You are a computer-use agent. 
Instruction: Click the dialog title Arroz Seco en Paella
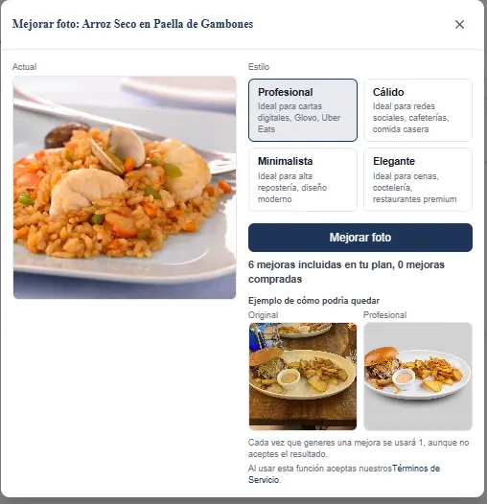point(132,24)
